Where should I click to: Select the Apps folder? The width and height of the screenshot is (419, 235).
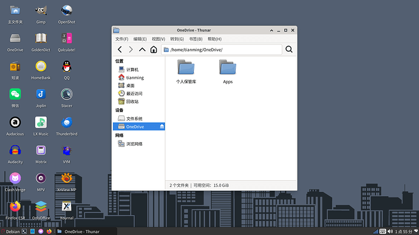228,72
